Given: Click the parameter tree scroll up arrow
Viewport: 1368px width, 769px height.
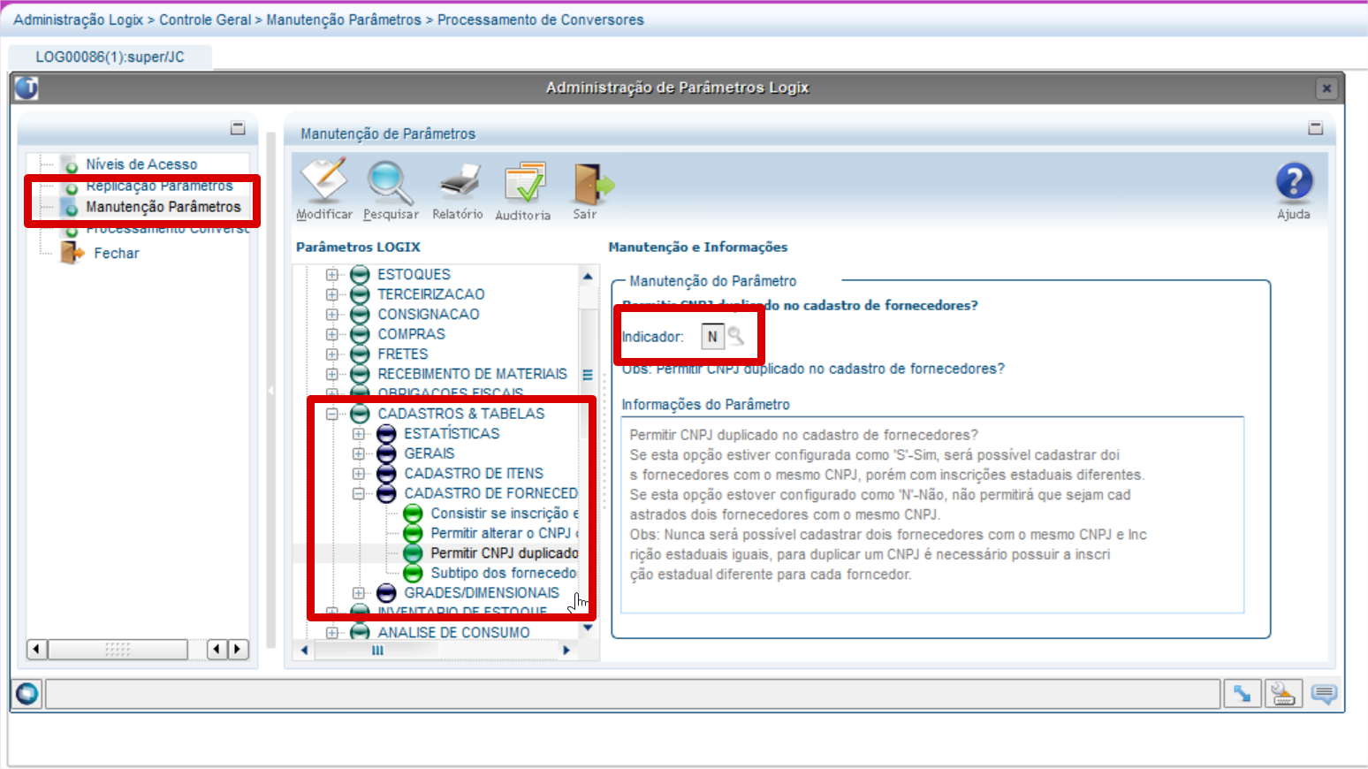Looking at the screenshot, I should [588, 276].
